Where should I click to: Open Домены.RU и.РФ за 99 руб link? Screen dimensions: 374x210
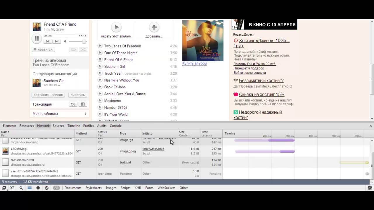[255, 64]
